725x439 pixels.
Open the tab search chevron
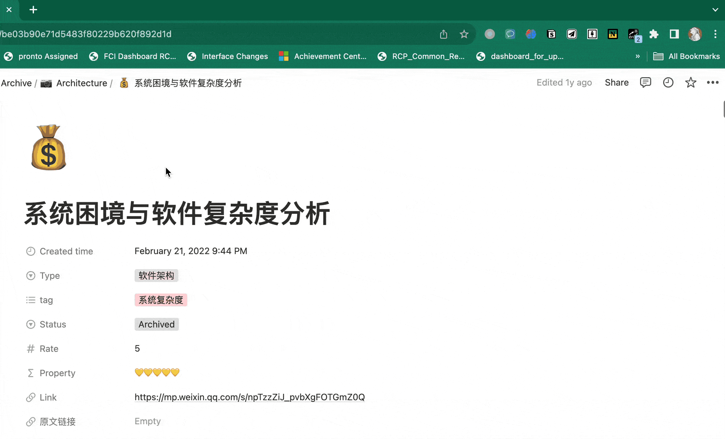(x=715, y=10)
